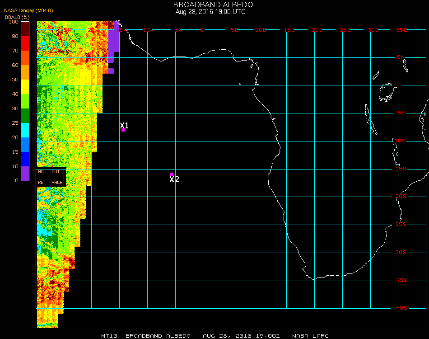Click the dark blue 10-15 colorbar segment
Screen dimensions: 429x339
pyautogui.click(x=25, y=159)
